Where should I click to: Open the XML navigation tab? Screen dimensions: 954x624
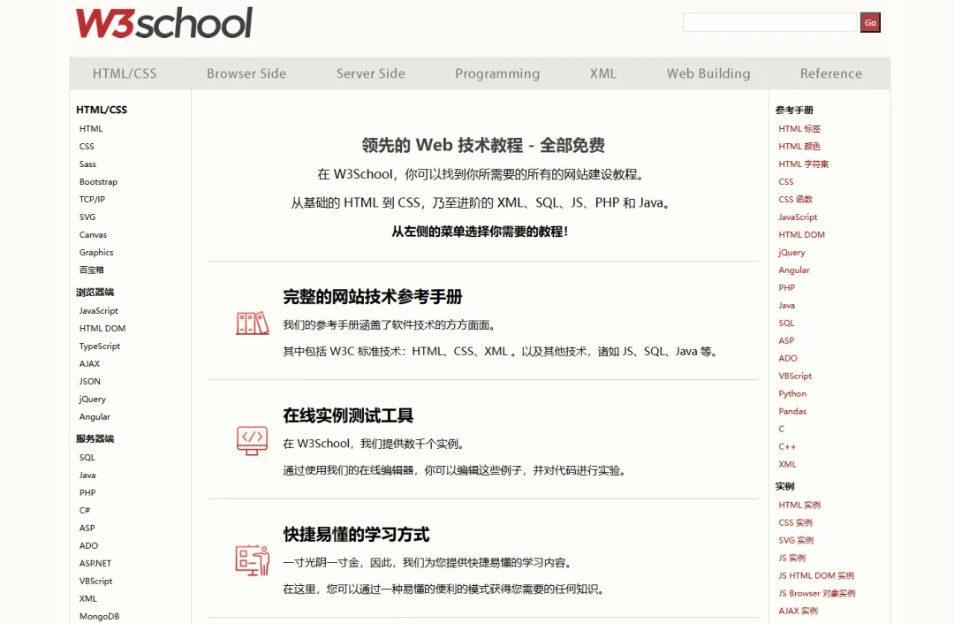pyautogui.click(x=603, y=73)
